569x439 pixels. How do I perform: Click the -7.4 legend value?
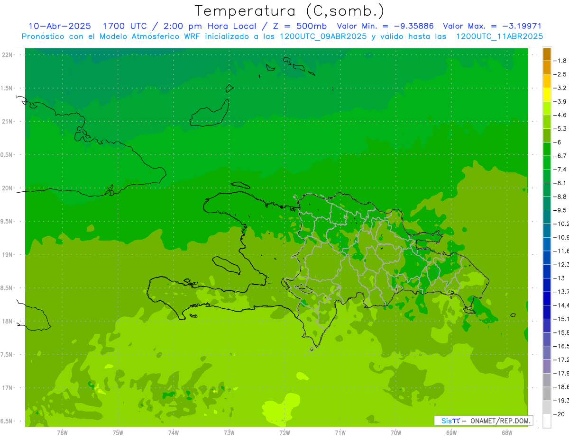(560, 170)
